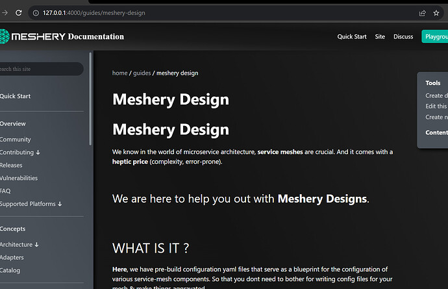Go to guides via breadcrumb
The image size is (448, 289).
(142, 73)
